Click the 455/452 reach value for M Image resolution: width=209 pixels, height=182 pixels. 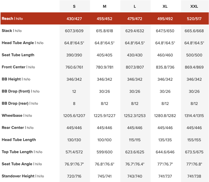[x=104, y=19]
